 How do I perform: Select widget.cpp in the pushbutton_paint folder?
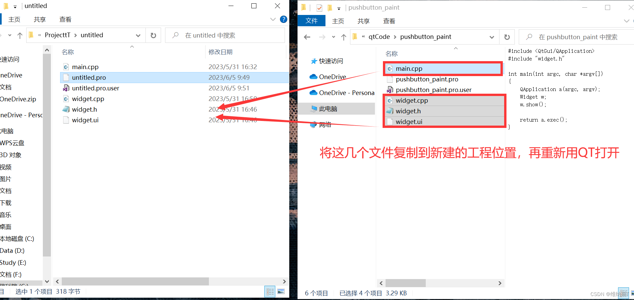click(x=411, y=100)
